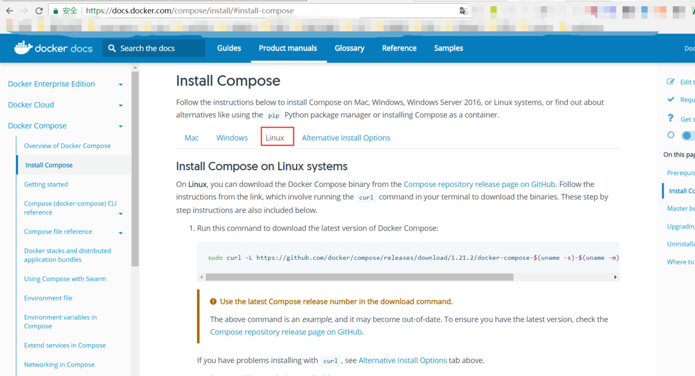The height and width of the screenshot is (376, 695).
Task: Open Docker Enterprise Edition sidebar section
Action: click(x=52, y=84)
